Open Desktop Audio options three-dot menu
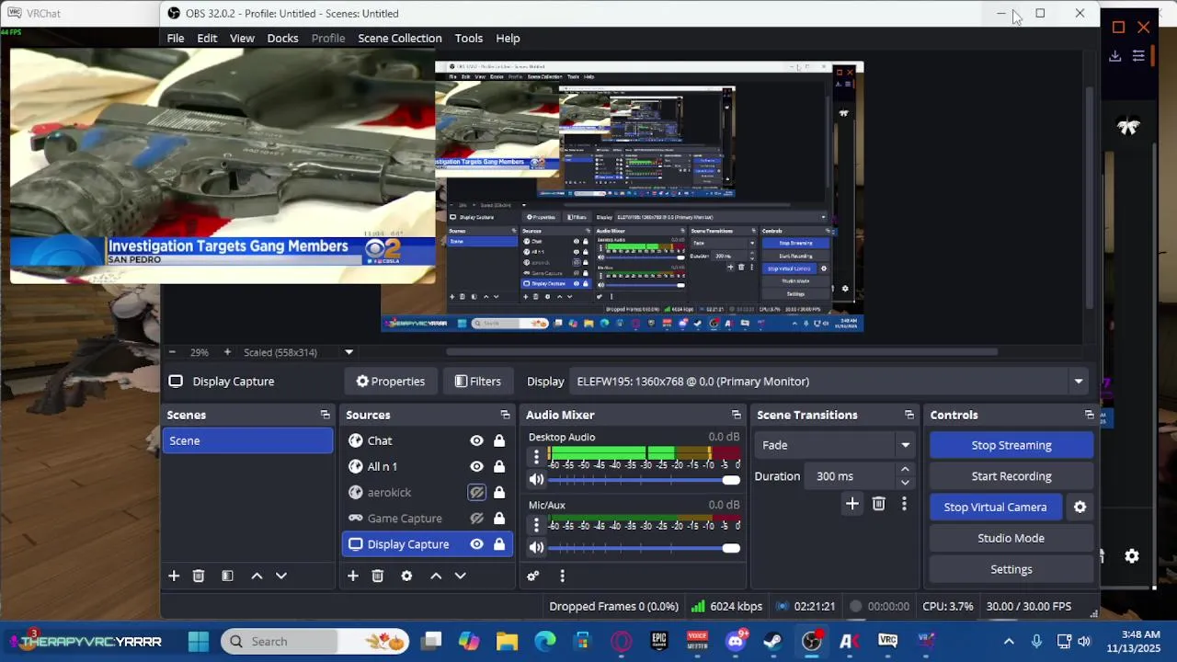 click(x=536, y=457)
